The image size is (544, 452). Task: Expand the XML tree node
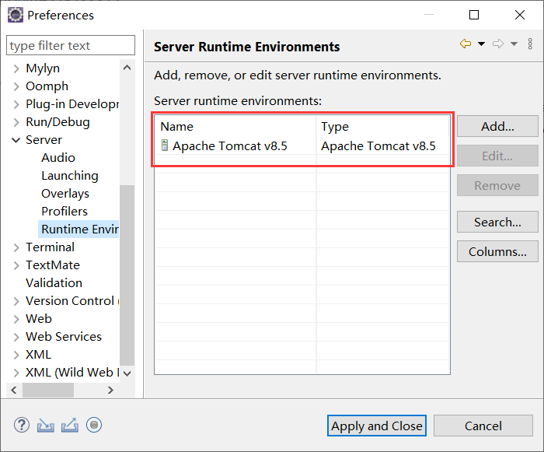[16, 355]
